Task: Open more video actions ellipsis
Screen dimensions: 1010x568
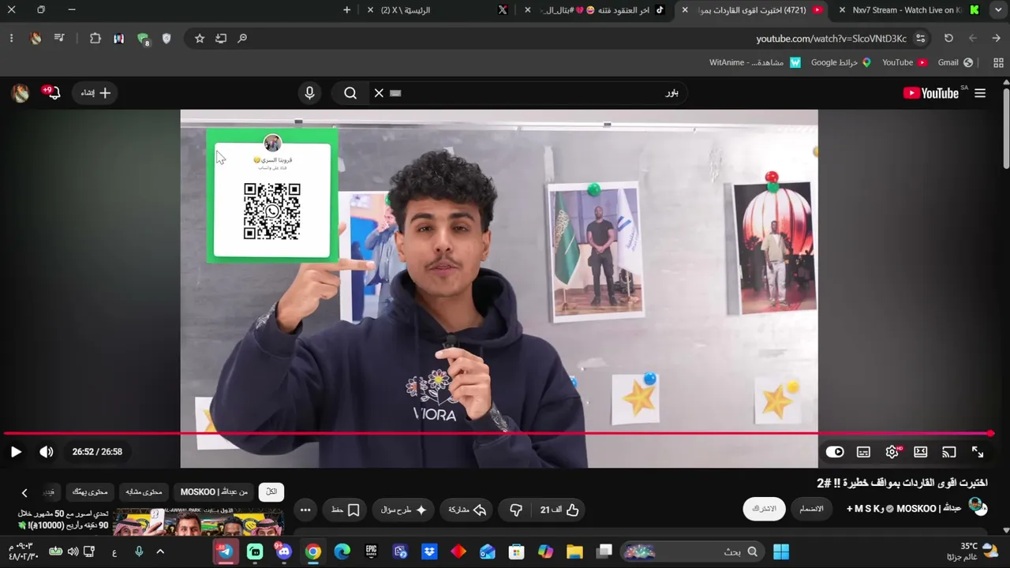Action: pos(305,510)
